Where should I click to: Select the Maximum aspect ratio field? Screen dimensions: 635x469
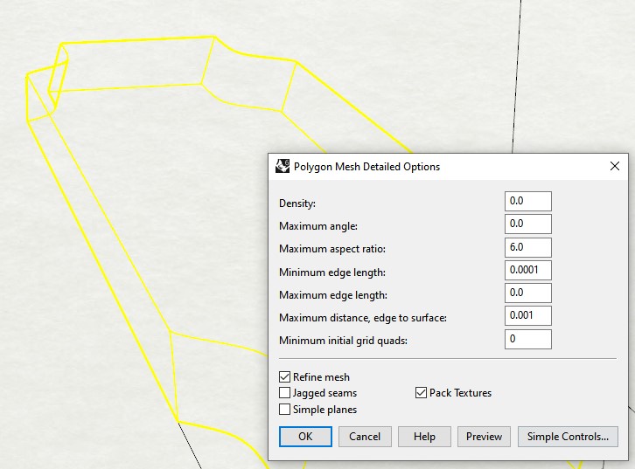coord(528,248)
